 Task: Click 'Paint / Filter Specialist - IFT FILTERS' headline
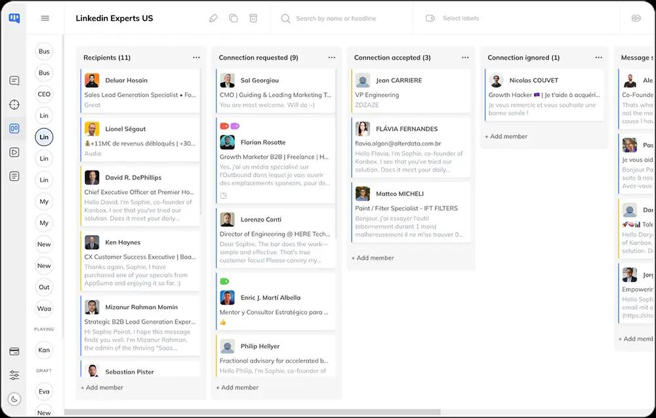coord(407,208)
